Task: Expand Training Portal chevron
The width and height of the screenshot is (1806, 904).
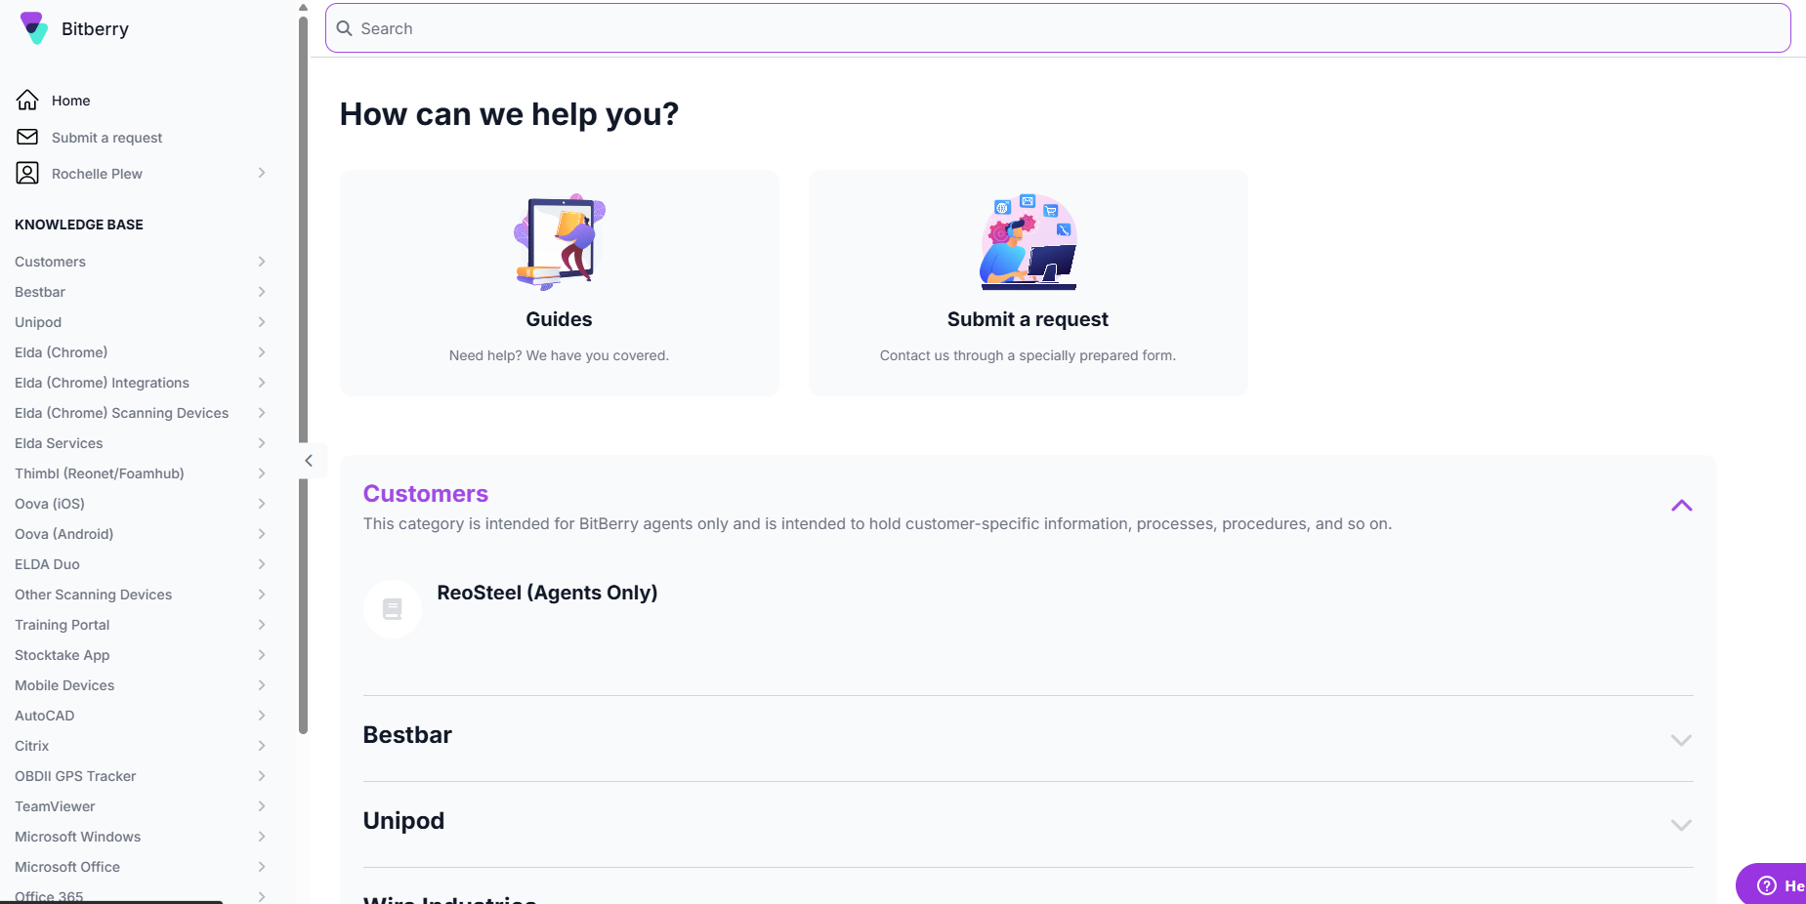Action: (262, 625)
